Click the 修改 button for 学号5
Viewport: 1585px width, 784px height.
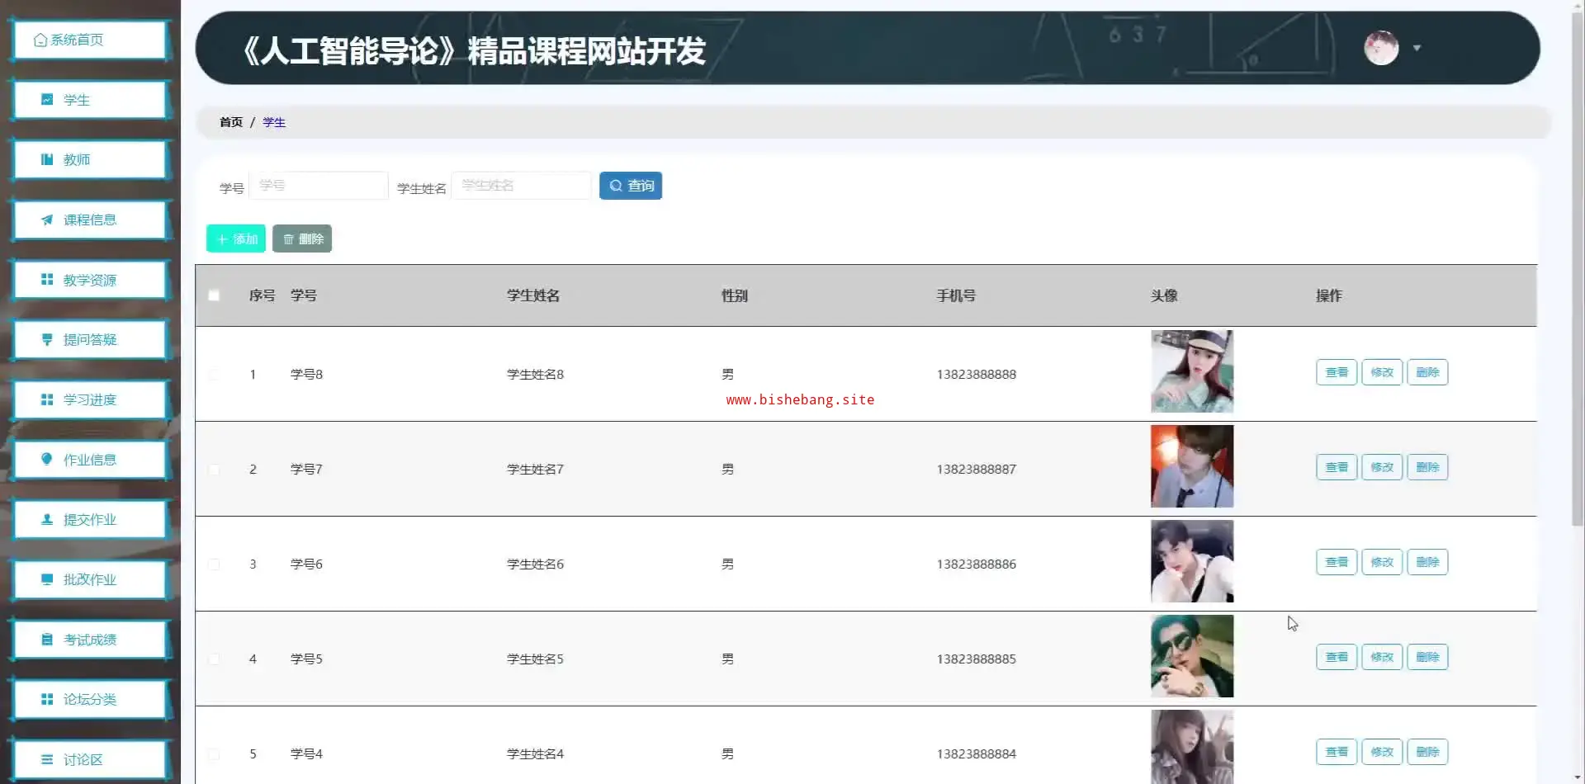coord(1382,657)
